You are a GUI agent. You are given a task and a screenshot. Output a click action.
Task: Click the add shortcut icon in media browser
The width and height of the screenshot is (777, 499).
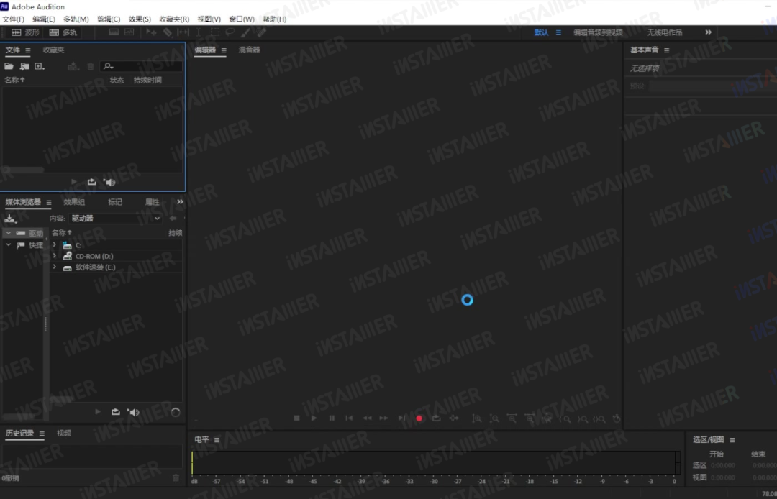point(10,219)
